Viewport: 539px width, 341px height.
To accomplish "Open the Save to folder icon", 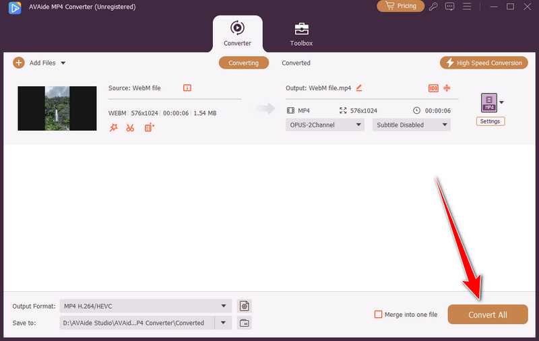I will click(x=244, y=323).
